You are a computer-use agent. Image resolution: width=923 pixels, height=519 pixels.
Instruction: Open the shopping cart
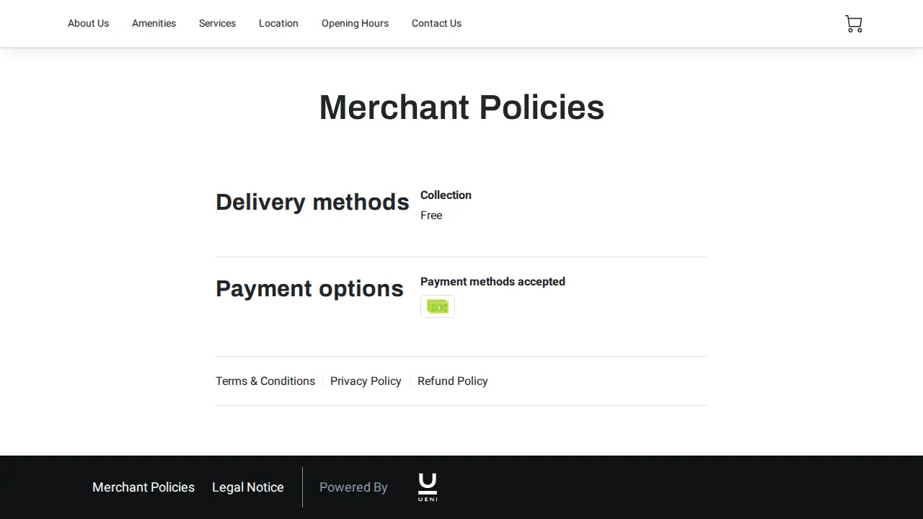(854, 24)
